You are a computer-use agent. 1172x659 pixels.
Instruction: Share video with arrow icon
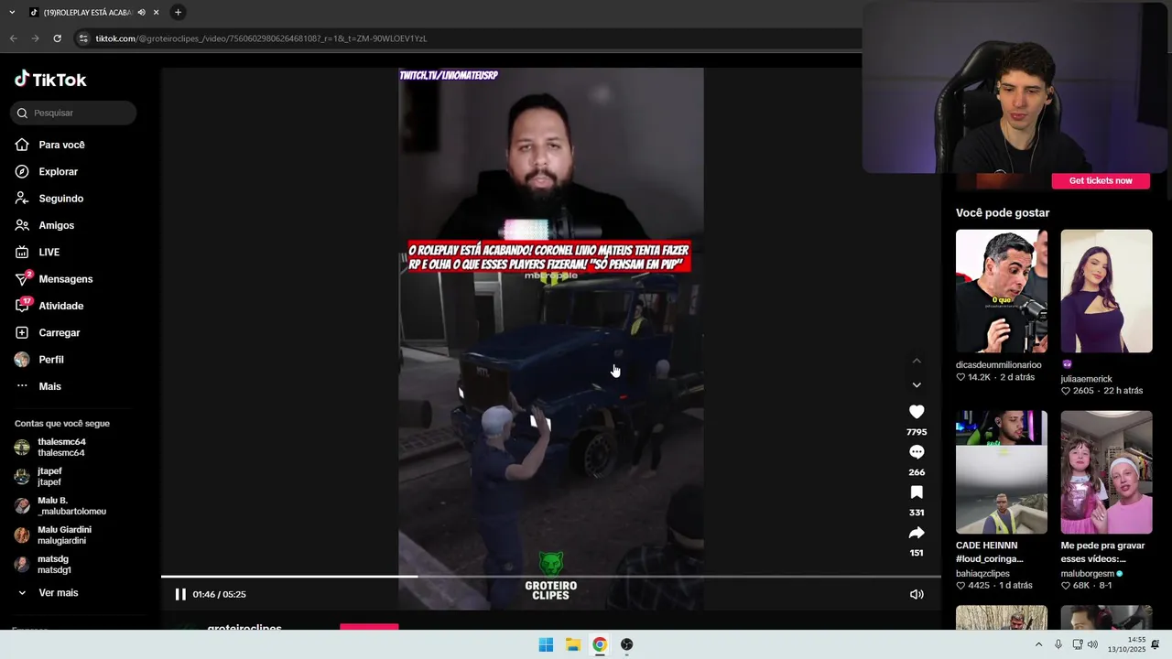[x=917, y=533]
